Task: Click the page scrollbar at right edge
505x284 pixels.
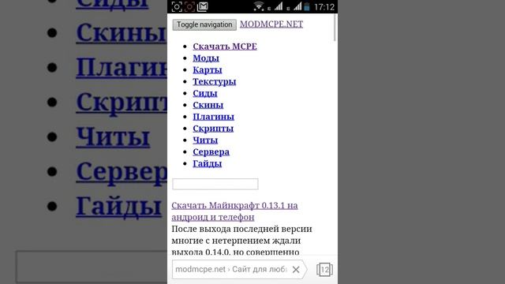Action: coord(335,28)
